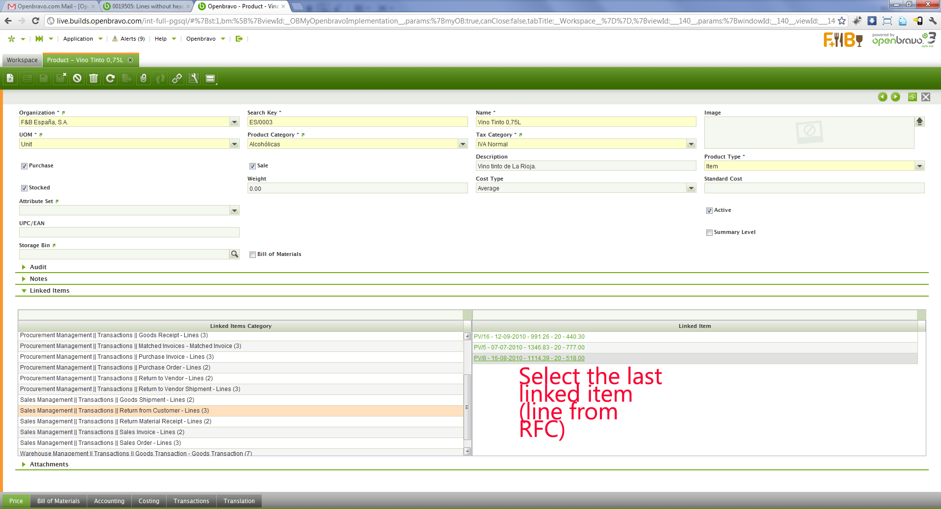Click the blue download arrow extension icon
The width and height of the screenshot is (941, 509).
[x=872, y=21]
